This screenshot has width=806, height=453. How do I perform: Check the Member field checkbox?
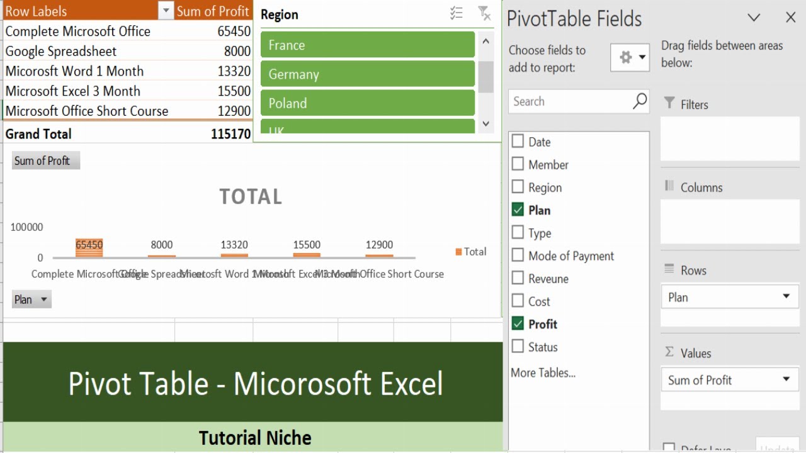518,164
